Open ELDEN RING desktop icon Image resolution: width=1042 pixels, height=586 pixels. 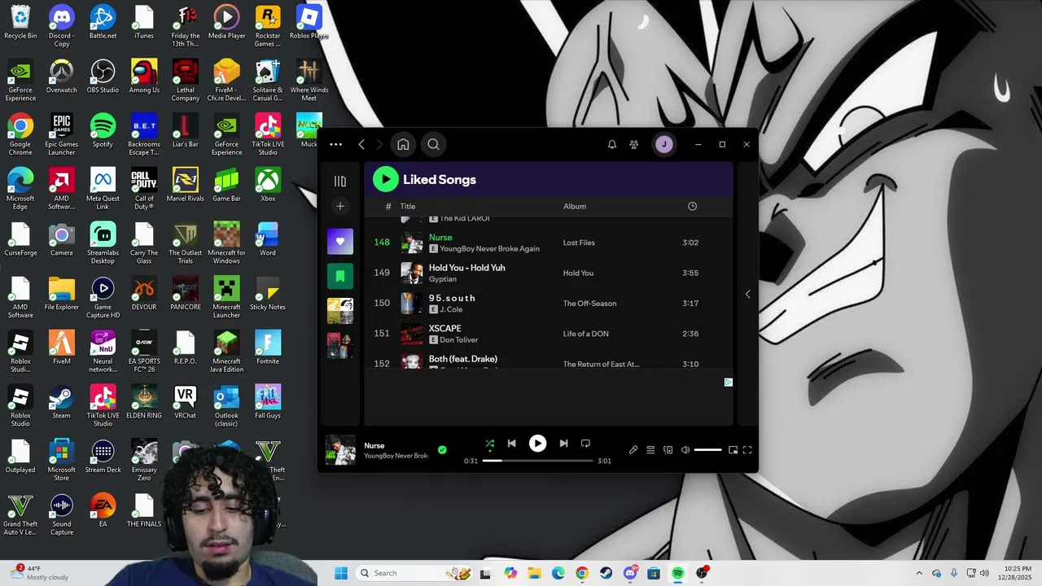tap(144, 402)
